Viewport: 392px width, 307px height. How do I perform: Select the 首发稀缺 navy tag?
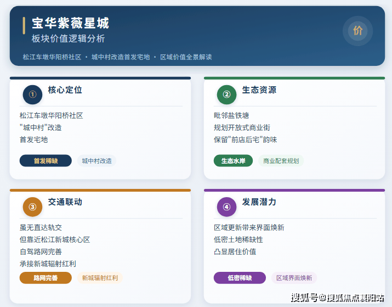pyautogui.click(x=46, y=161)
